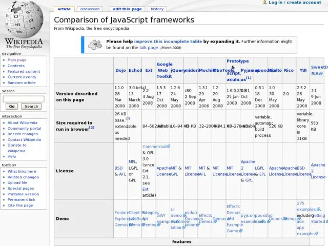Click Log in / create account link
Viewport: 328px width, 246px height.
click(x=295, y=3)
